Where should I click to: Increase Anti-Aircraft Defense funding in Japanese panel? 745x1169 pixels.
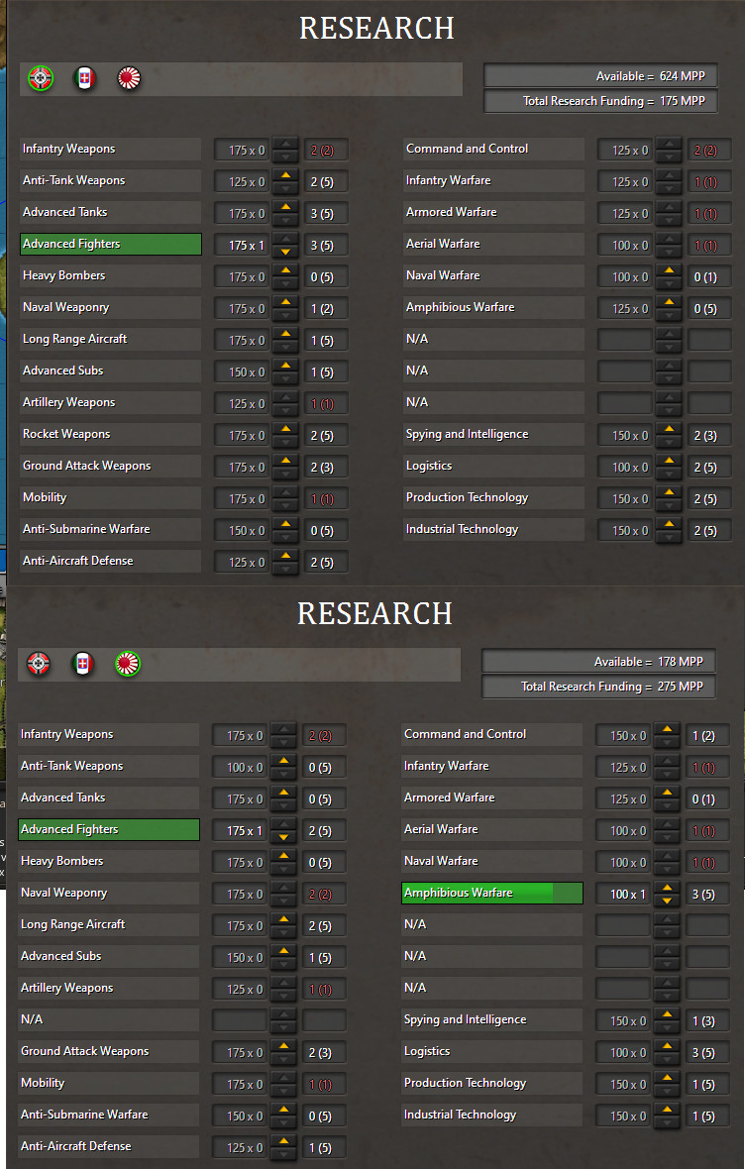point(283,1140)
